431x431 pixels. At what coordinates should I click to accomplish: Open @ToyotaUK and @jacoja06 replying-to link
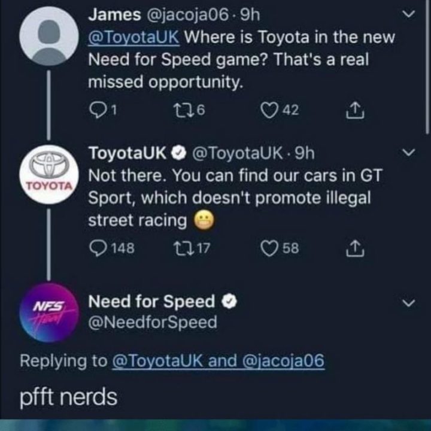(217, 362)
